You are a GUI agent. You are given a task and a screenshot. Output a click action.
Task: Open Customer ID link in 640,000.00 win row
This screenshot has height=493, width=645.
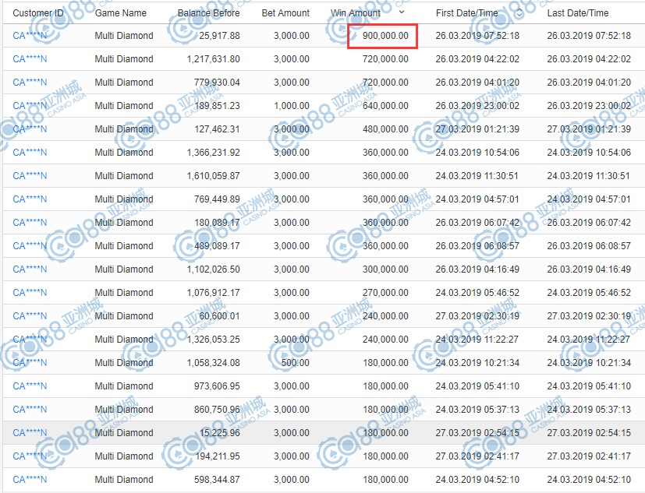pos(30,106)
